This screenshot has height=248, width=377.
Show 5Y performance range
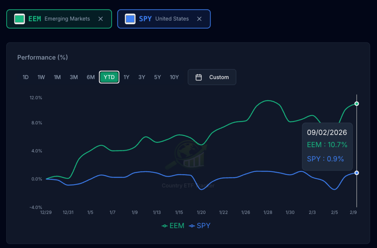[158, 77]
